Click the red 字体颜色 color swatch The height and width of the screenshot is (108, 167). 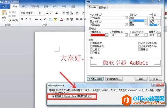98,35
